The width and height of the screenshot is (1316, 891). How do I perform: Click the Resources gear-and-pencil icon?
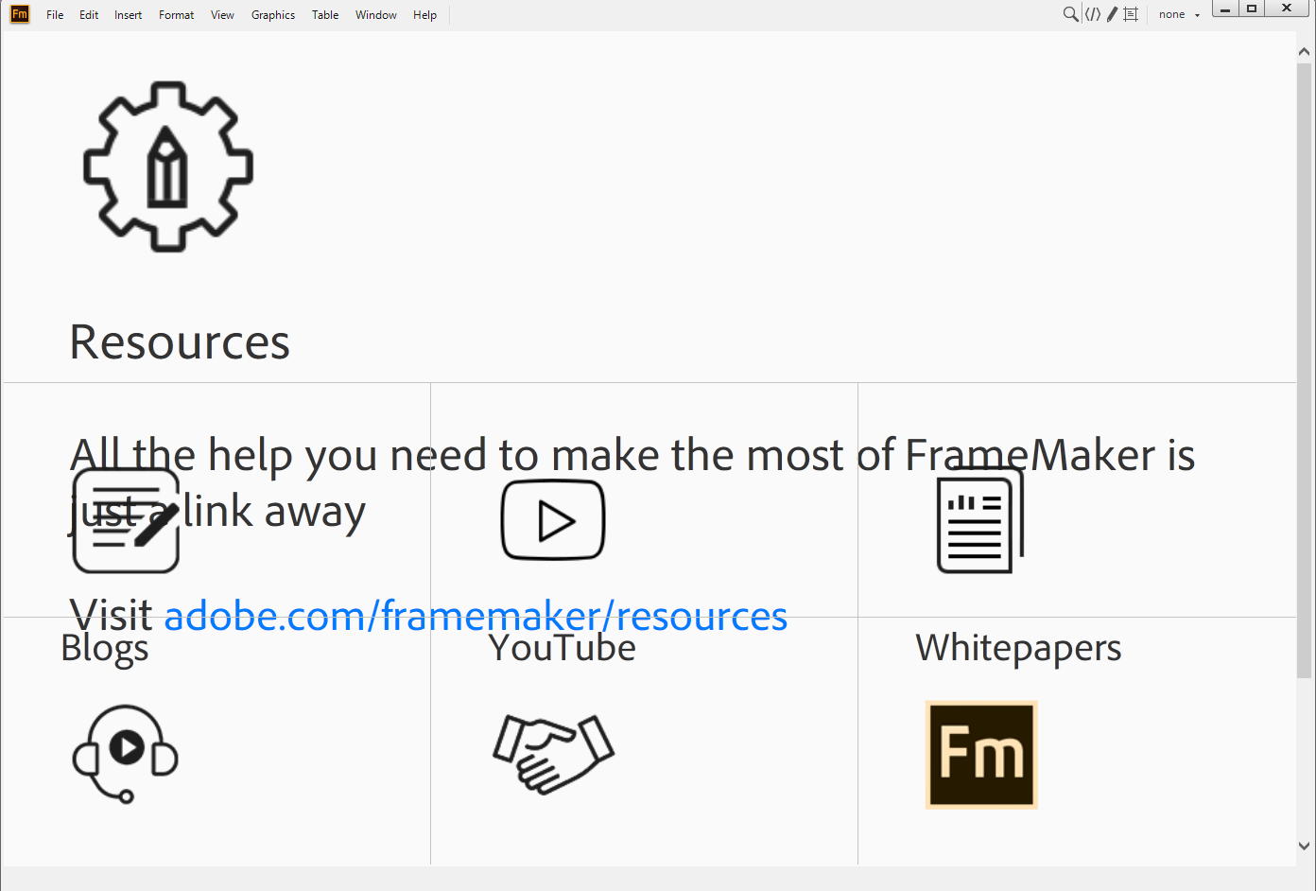pos(167,166)
